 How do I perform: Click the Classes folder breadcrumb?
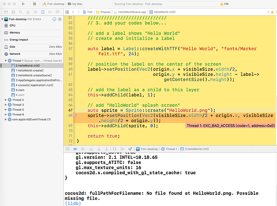tap(103, 12)
